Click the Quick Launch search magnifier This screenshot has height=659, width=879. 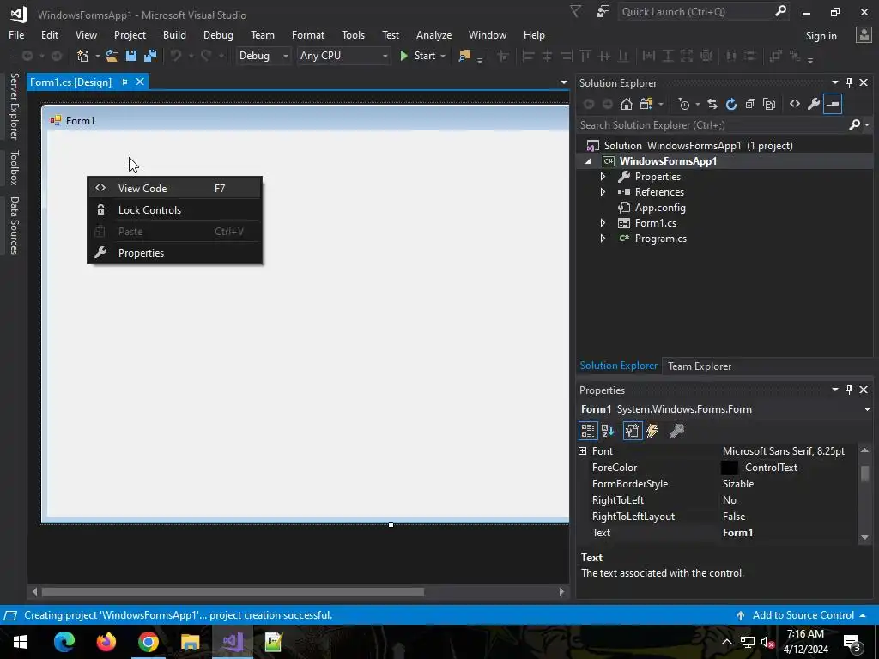(x=780, y=11)
